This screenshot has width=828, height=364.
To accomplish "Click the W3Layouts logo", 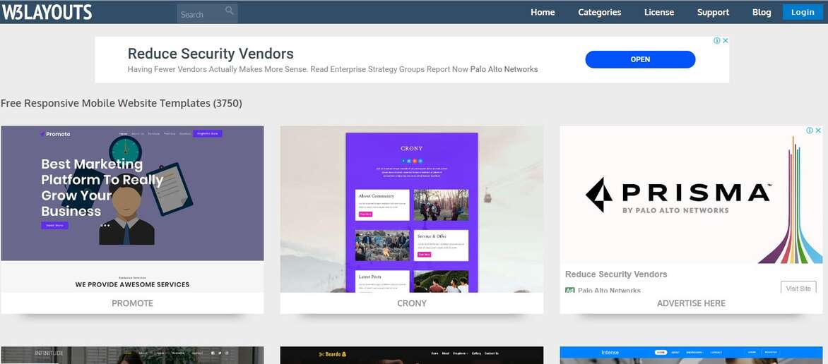I will (x=47, y=12).
